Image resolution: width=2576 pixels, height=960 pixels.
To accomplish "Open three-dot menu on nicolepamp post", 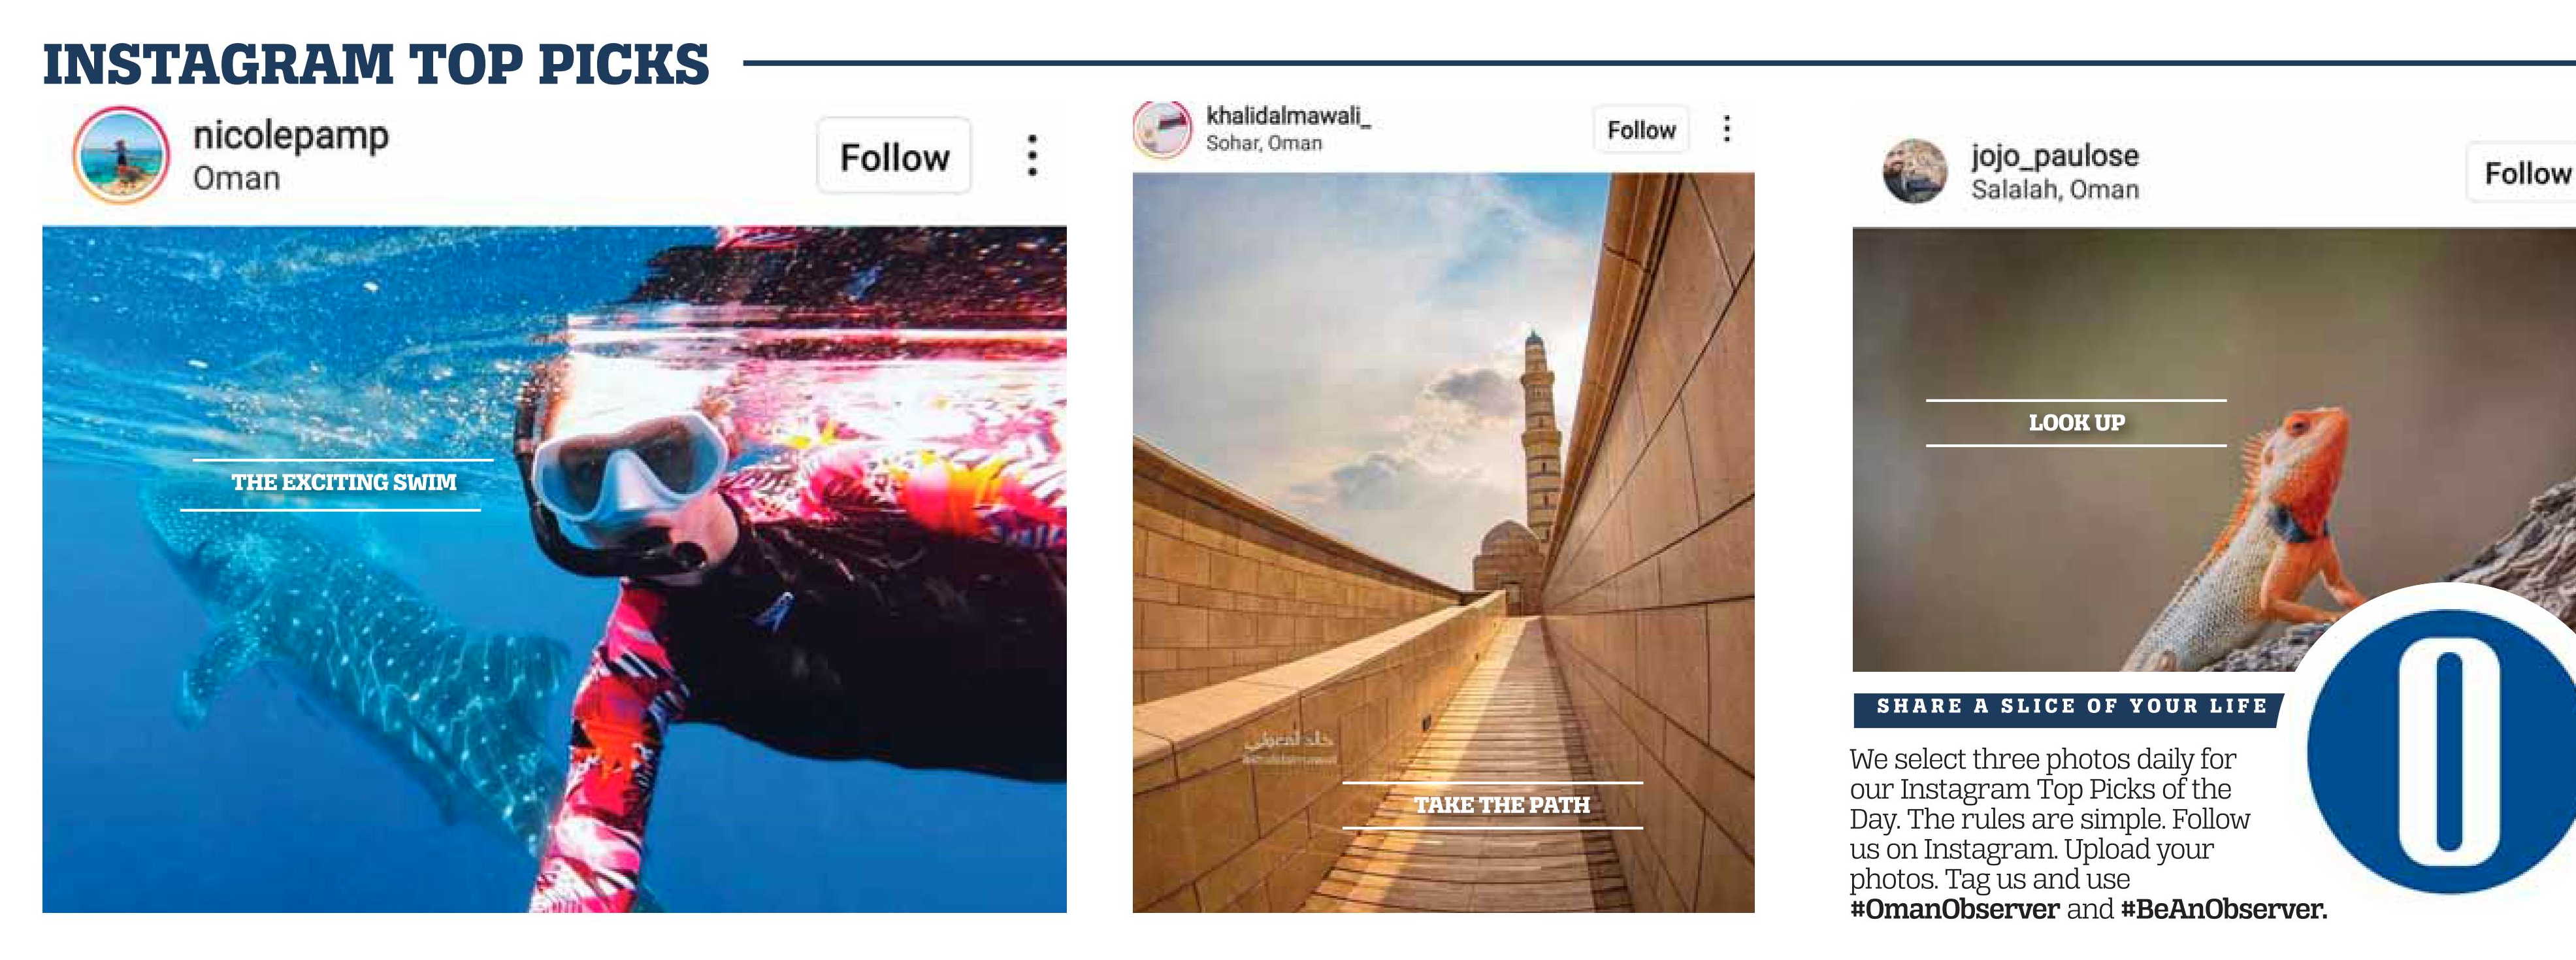I will pos(1032,155).
